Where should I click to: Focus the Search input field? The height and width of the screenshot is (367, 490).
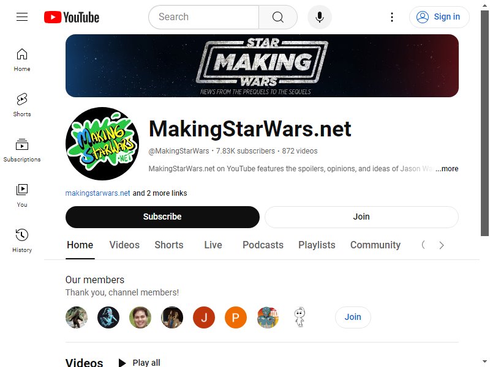[204, 17]
